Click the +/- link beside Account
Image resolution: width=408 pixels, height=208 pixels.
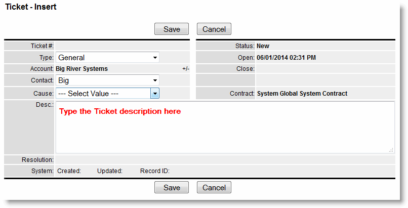[186, 69]
